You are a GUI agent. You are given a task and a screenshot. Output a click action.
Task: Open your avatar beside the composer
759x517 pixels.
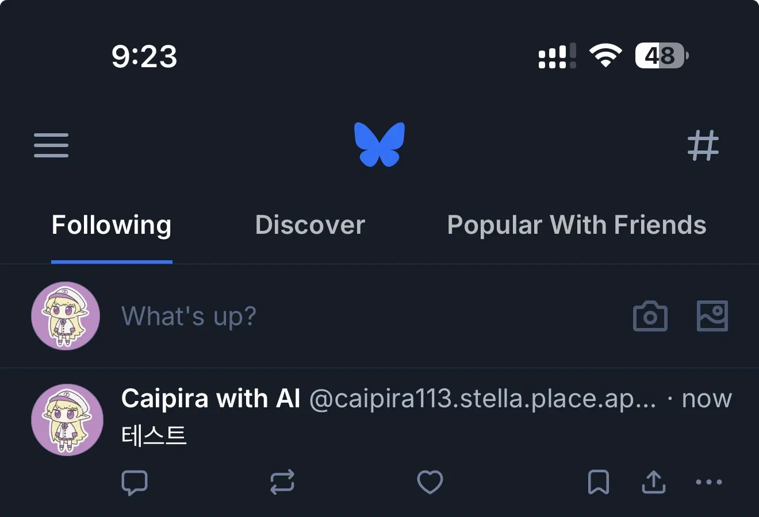[x=66, y=316]
